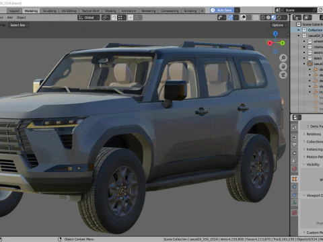The image size is (323, 242).
Task: Select Scene Collection in outliner
Action: pyautogui.click(x=310, y=24)
